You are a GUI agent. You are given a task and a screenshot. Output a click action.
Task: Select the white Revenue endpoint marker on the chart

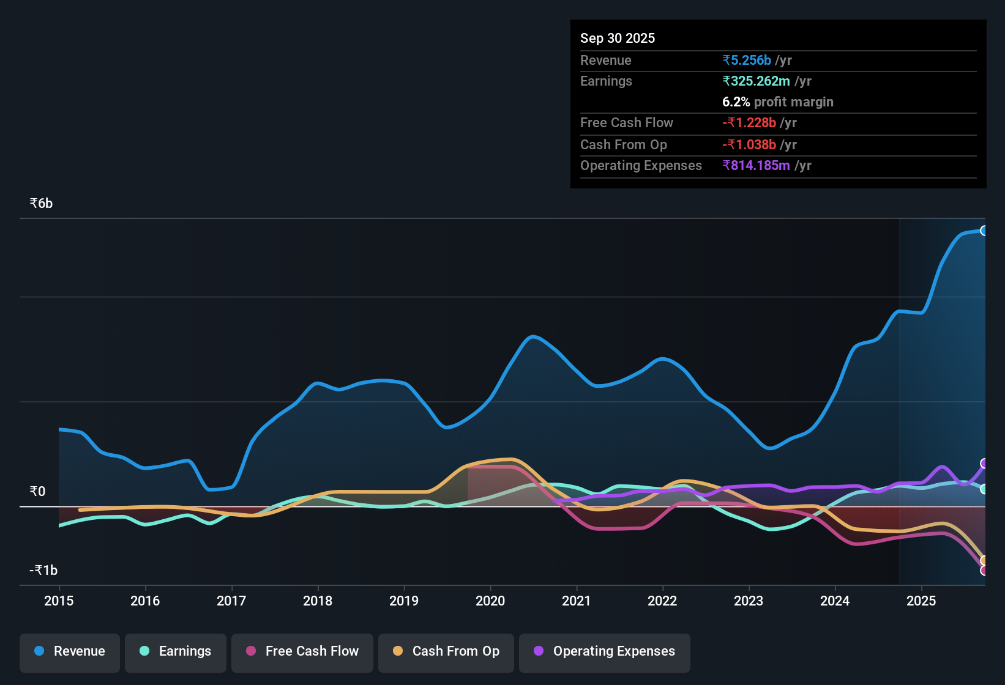tap(984, 230)
